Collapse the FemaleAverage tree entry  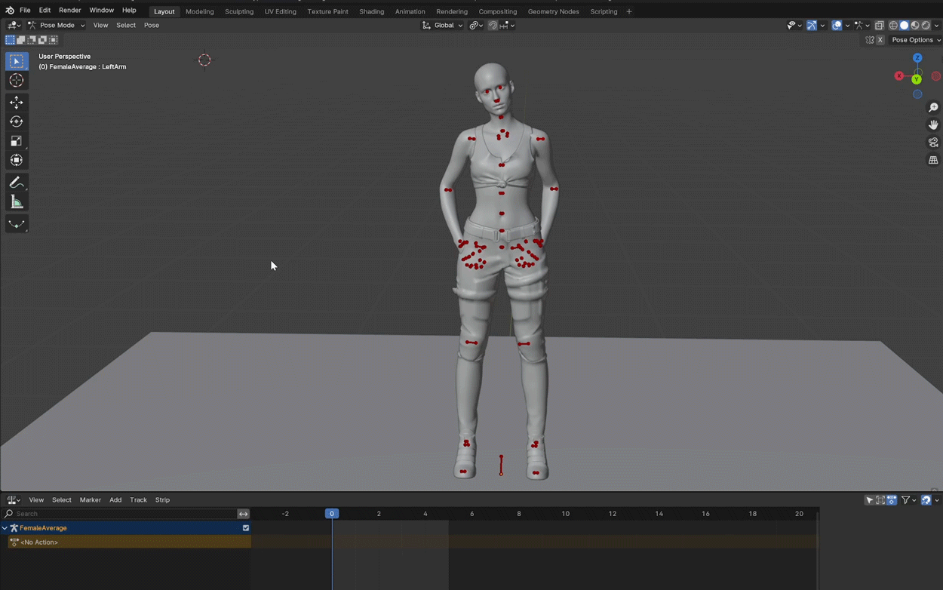pos(5,528)
